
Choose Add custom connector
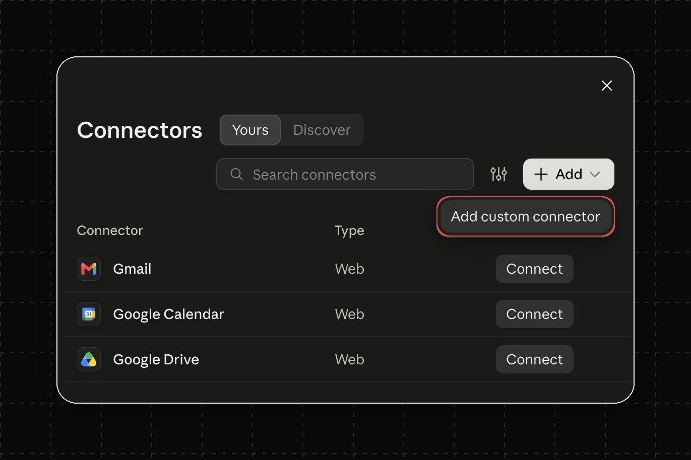click(x=525, y=216)
